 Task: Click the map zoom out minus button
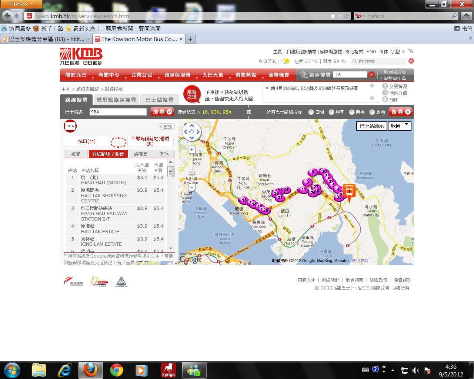point(192,187)
